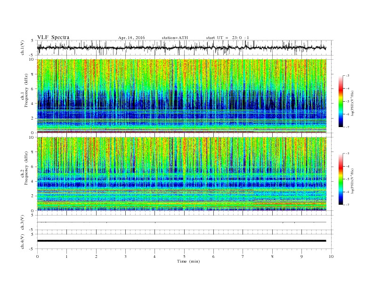
Task: Click the "station=ATH" header label
Action: (175, 38)
